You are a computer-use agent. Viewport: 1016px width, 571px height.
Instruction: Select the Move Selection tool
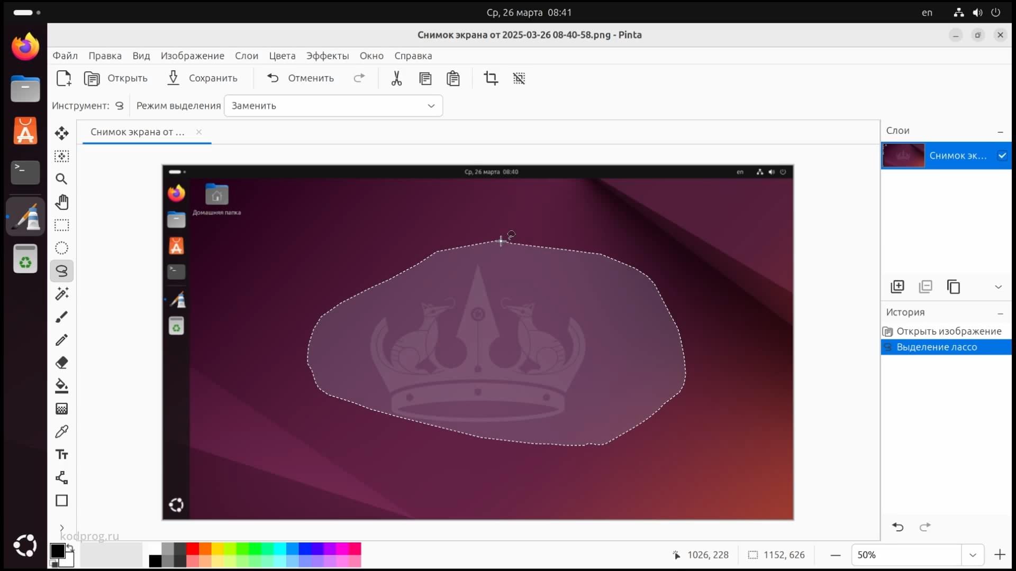click(x=61, y=156)
